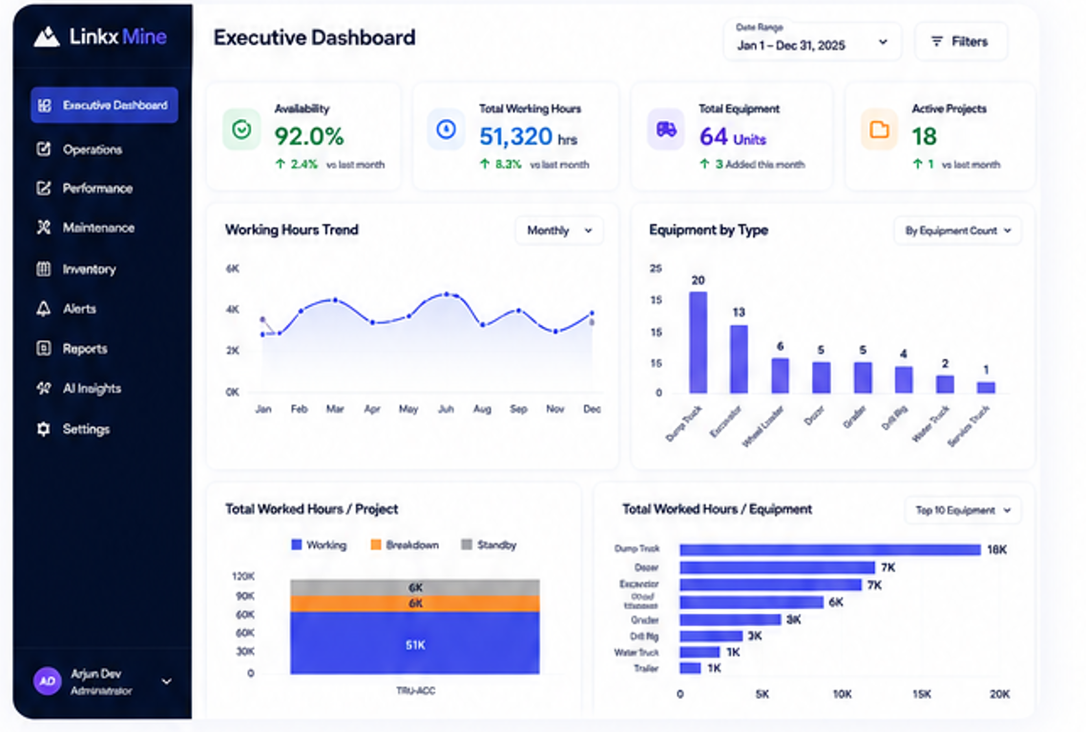Screen dimensions: 1086x732
Task: Click the Active Projects folder icon
Action: pyautogui.click(x=880, y=130)
